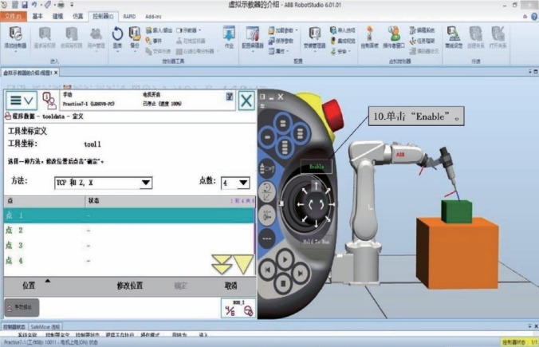Open the Control Panel (控制面板) icon
The height and width of the screenshot is (347, 539).
tap(369, 37)
